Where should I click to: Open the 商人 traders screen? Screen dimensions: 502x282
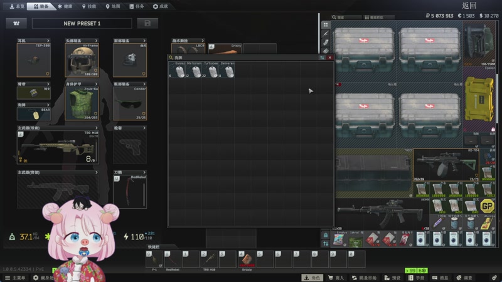336,278
